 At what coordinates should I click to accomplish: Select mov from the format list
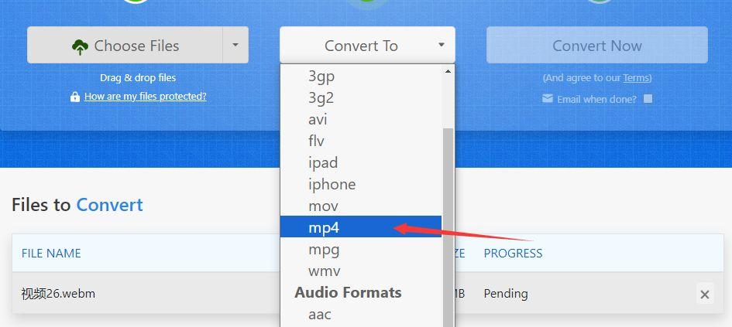[324, 206]
